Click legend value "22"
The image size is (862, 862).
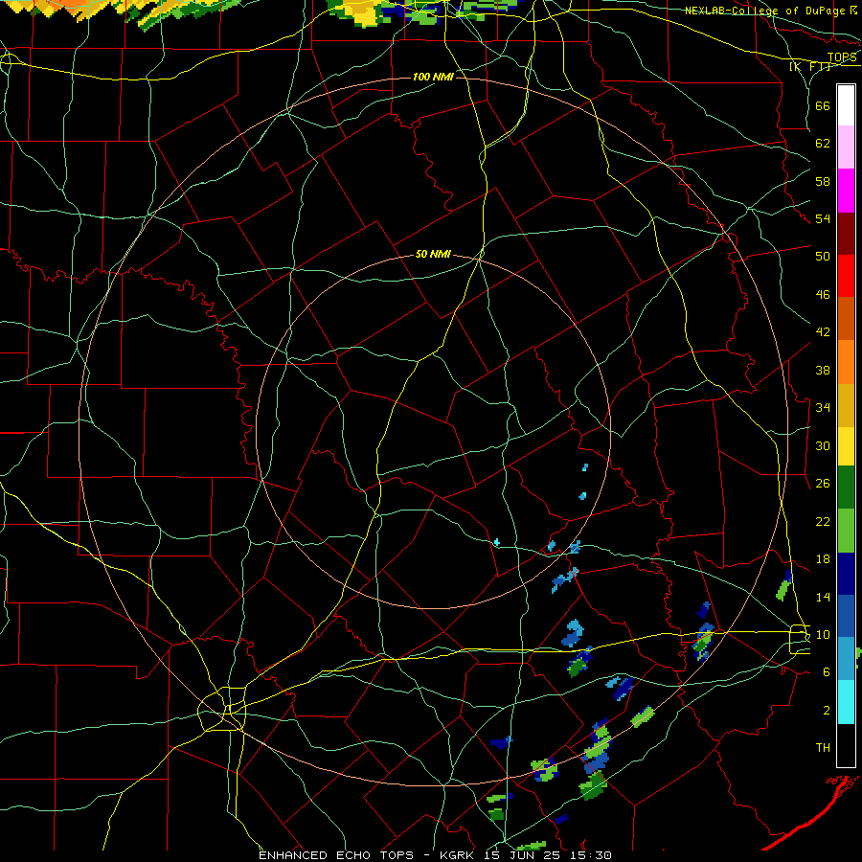(823, 521)
